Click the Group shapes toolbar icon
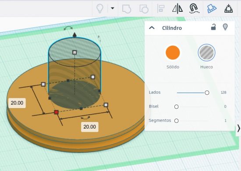The width and height of the screenshot is (241, 171). [127, 9]
